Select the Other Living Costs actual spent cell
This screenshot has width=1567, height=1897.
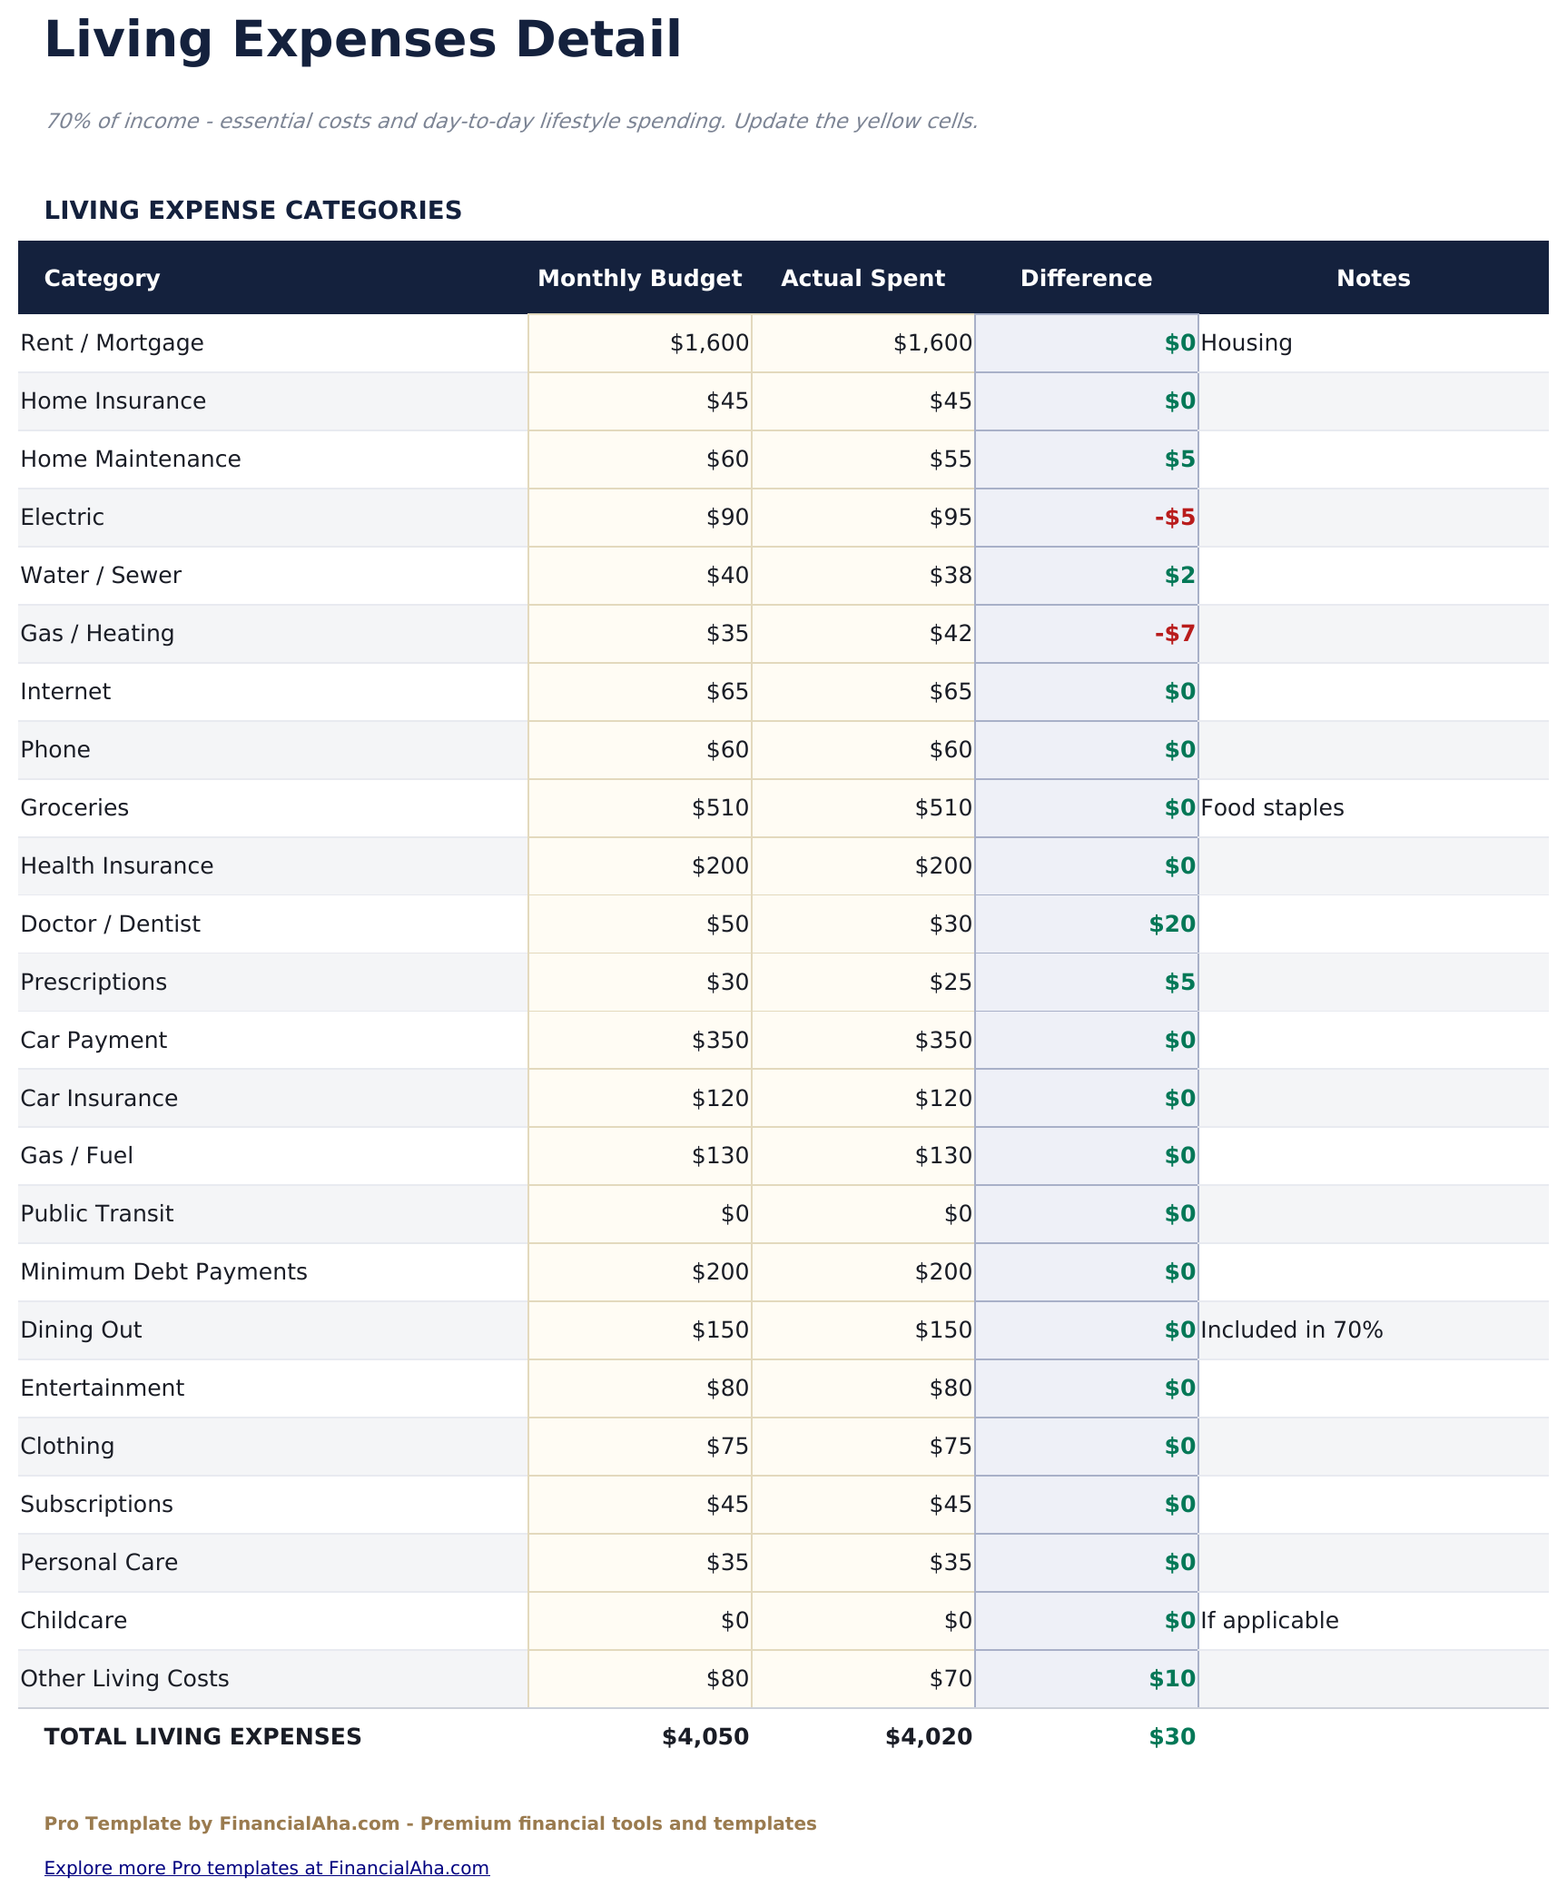[x=862, y=1679]
